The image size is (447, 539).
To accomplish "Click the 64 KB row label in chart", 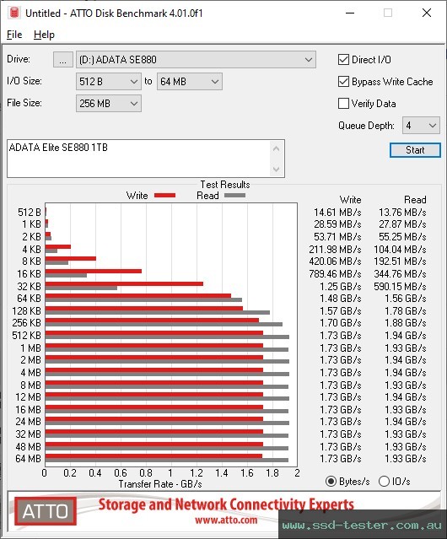I will point(30,299).
